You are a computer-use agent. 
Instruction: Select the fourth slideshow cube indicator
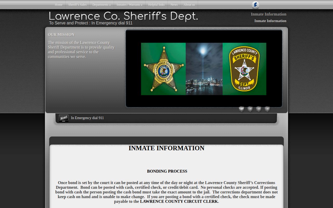[x=267, y=109]
